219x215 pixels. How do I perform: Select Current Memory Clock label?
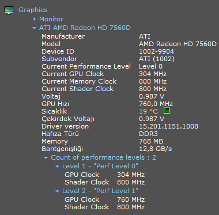[79, 81]
